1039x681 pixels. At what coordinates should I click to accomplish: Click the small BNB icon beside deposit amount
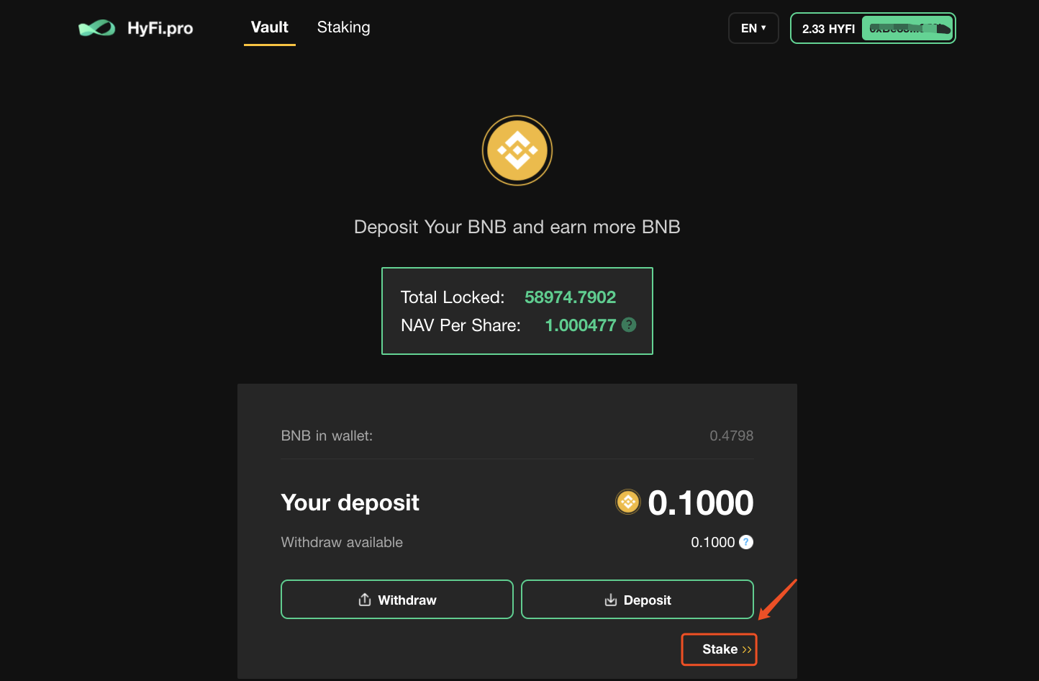click(628, 502)
